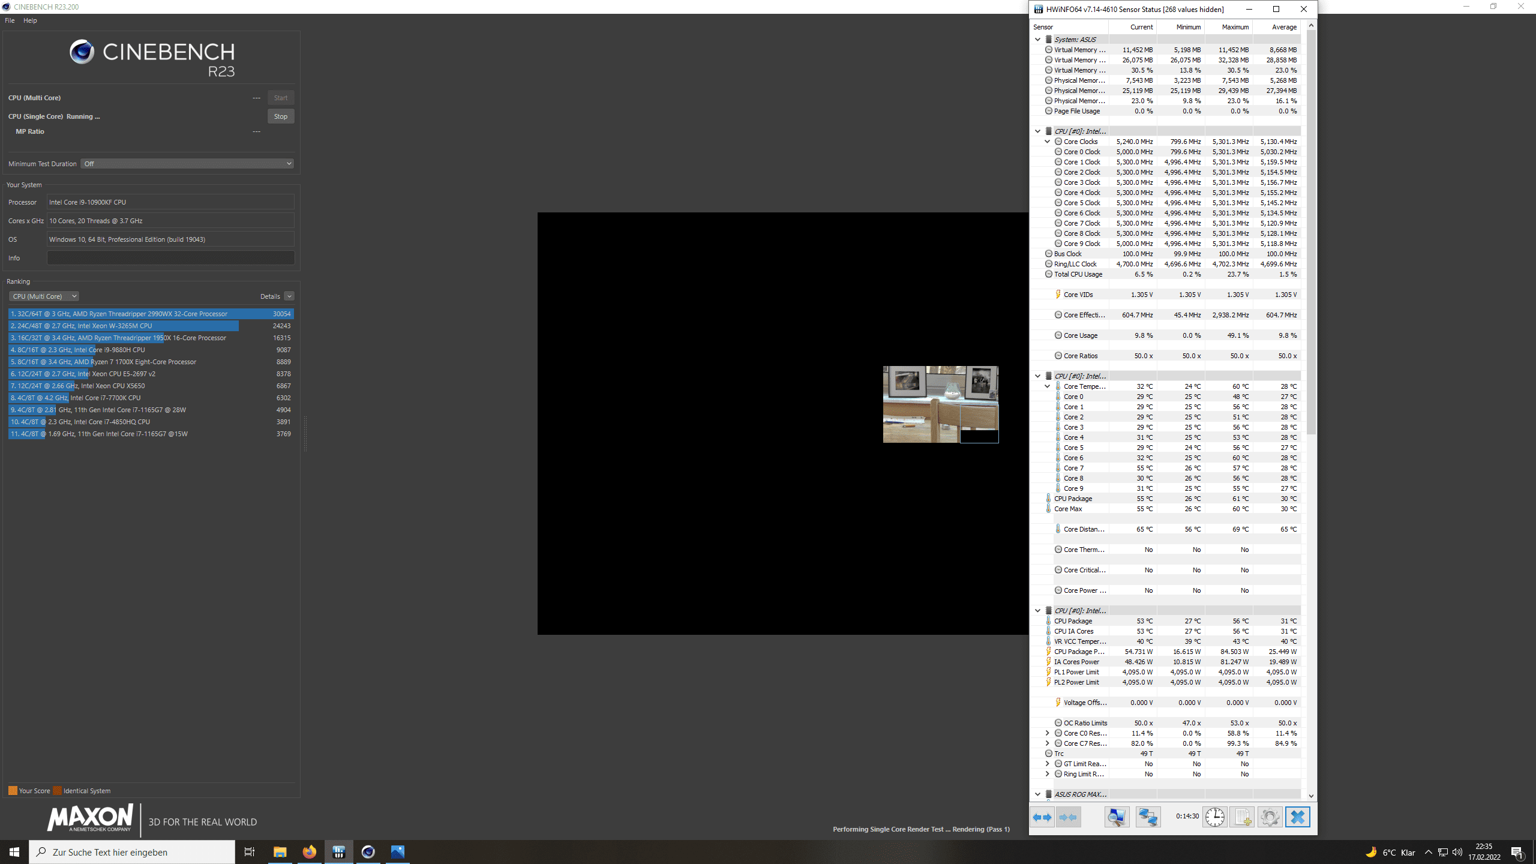Open Cinebench Help menu

(30, 20)
